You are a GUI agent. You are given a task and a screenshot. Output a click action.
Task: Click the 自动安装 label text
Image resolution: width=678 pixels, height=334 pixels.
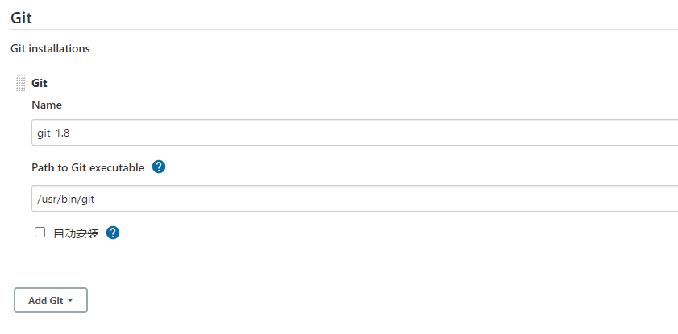click(x=76, y=233)
